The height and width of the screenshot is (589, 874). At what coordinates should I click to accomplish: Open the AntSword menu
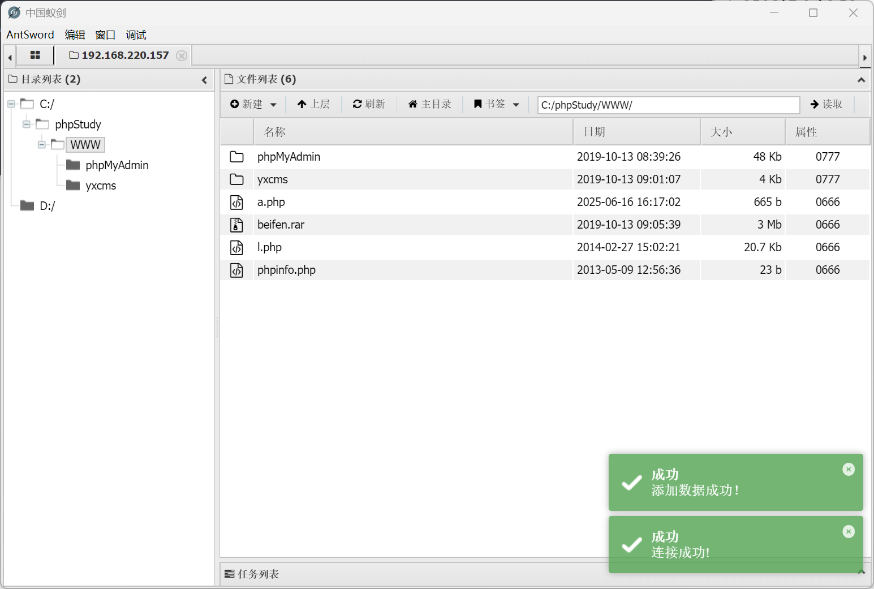point(30,35)
